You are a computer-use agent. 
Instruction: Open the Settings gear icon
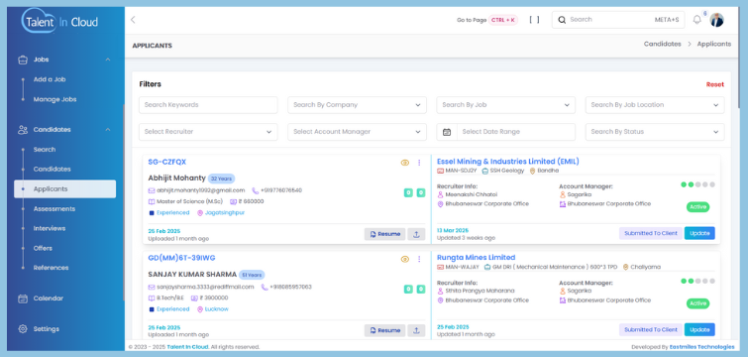click(x=23, y=329)
